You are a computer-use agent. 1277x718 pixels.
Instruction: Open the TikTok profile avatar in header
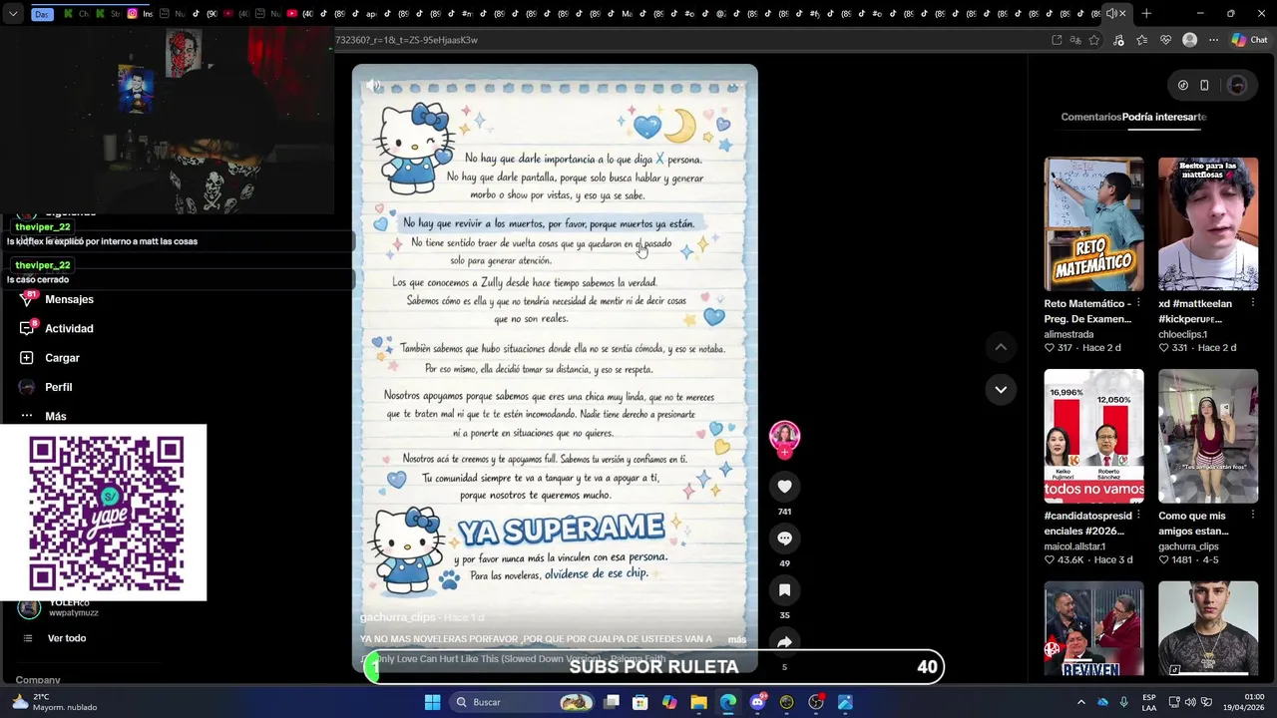pos(1237,86)
